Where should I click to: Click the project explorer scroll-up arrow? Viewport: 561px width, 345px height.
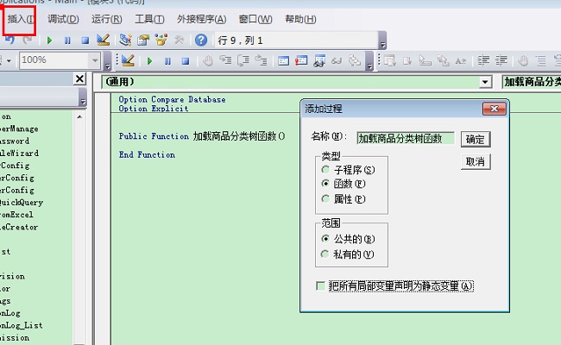(x=79, y=117)
